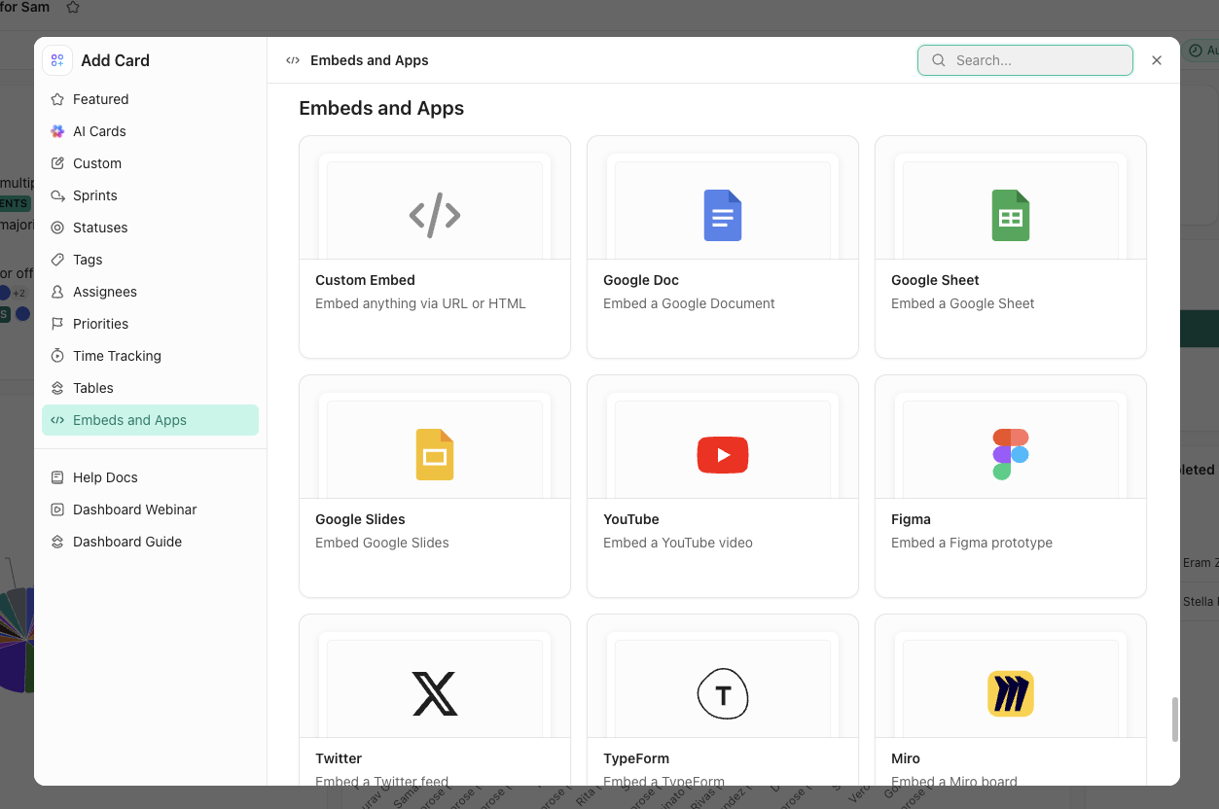Click the AI Cards sparkle icon
1219x809 pixels.
(x=57, y=131)
